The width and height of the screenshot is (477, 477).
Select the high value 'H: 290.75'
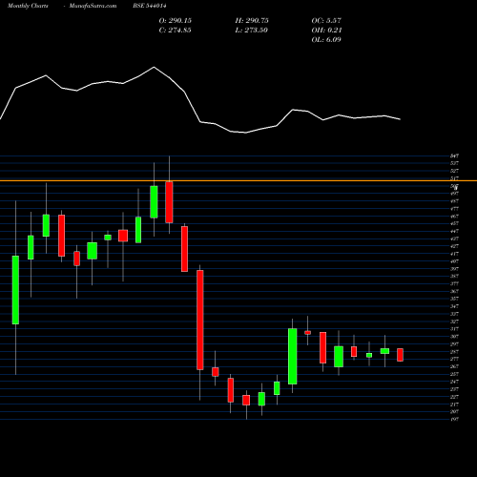pyautogui.click(x=252, y=21)
